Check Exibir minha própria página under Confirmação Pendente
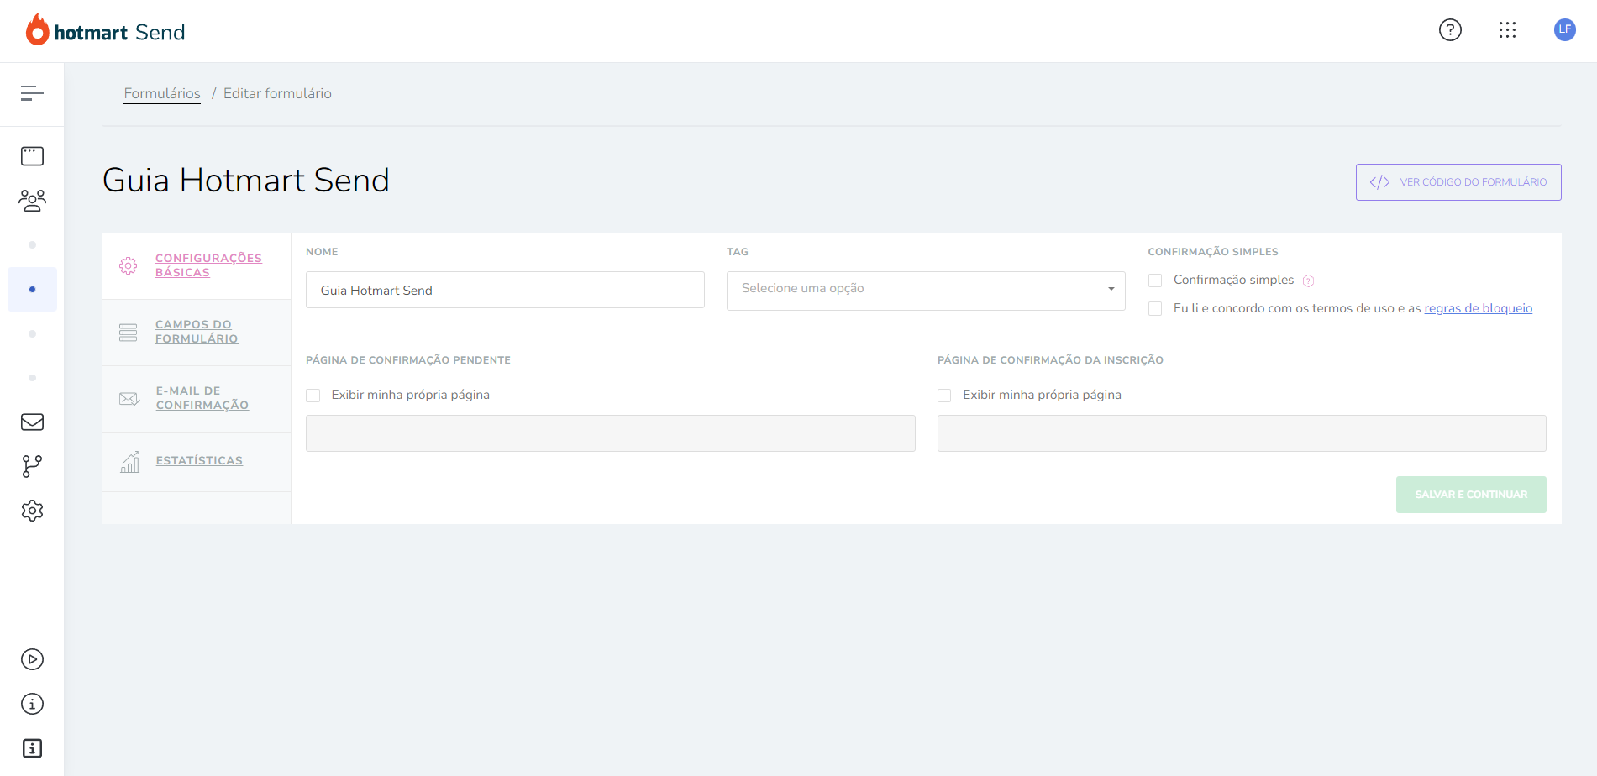Screen dimensions: 1597x776 pyautogui.click(x=313, y=396)
